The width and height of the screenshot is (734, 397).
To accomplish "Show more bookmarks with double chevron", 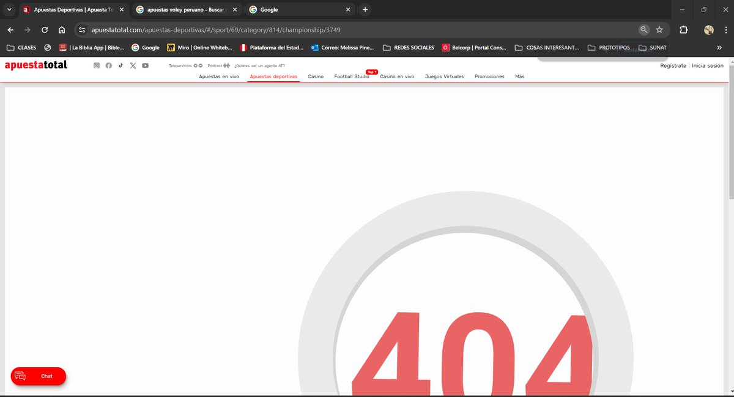I will 719,48.
